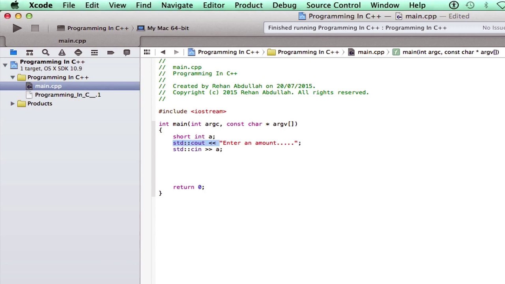This screenshot has height=284, width=505.
Task: Click the Run play button
Action: 17,28
